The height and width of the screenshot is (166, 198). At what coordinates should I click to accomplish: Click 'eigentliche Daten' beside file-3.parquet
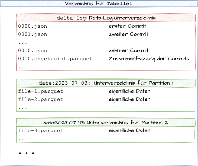point(129,131)
